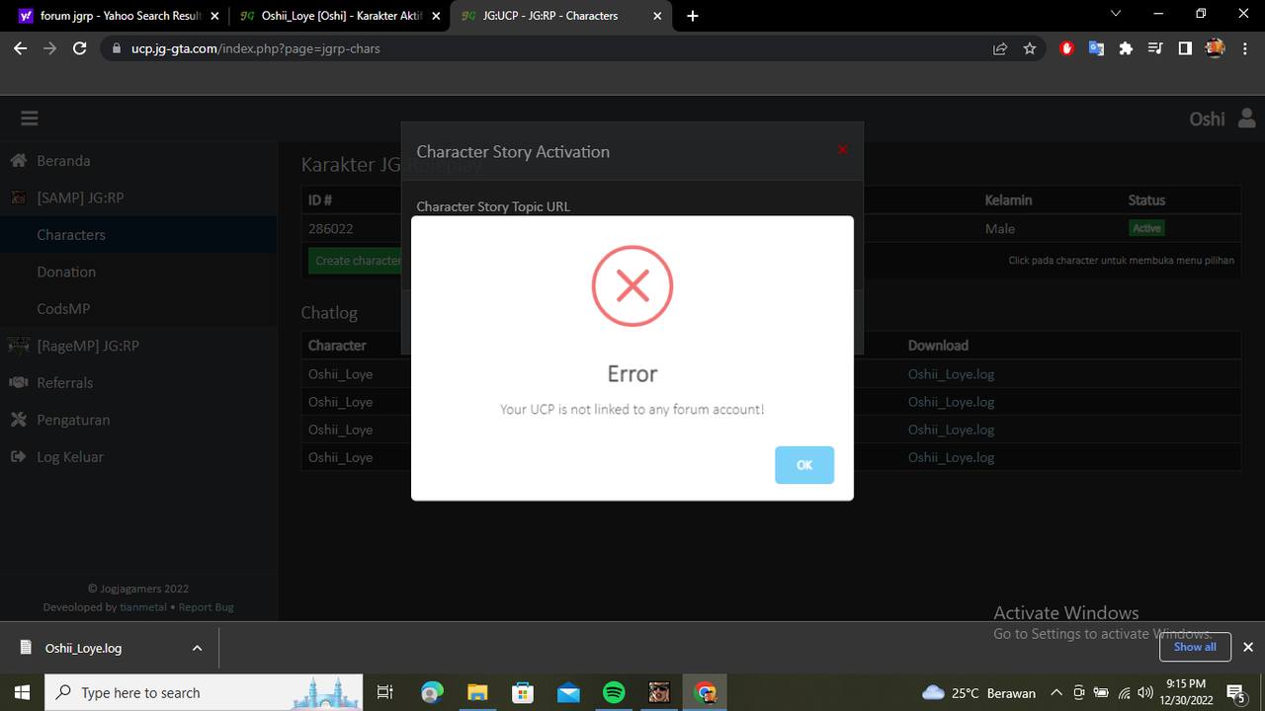Open the Extensions puzzle menu

point(1126,48)
